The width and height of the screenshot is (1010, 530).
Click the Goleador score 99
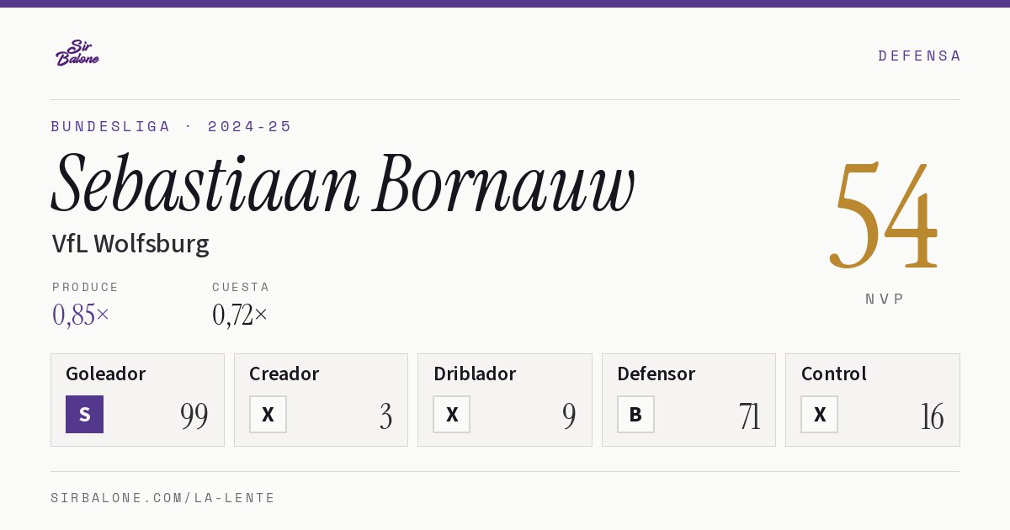coord(194,416)
